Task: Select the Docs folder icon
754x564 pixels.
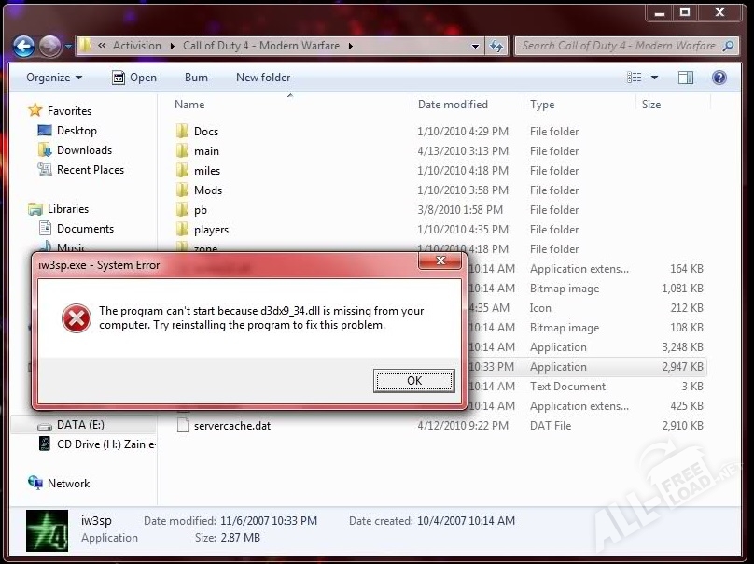Action: pos(183,132)
